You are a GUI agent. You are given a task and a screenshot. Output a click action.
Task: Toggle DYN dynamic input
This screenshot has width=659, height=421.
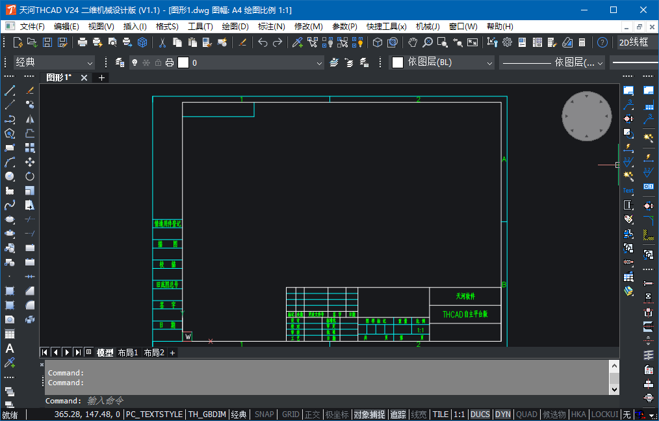click(502, 414)
